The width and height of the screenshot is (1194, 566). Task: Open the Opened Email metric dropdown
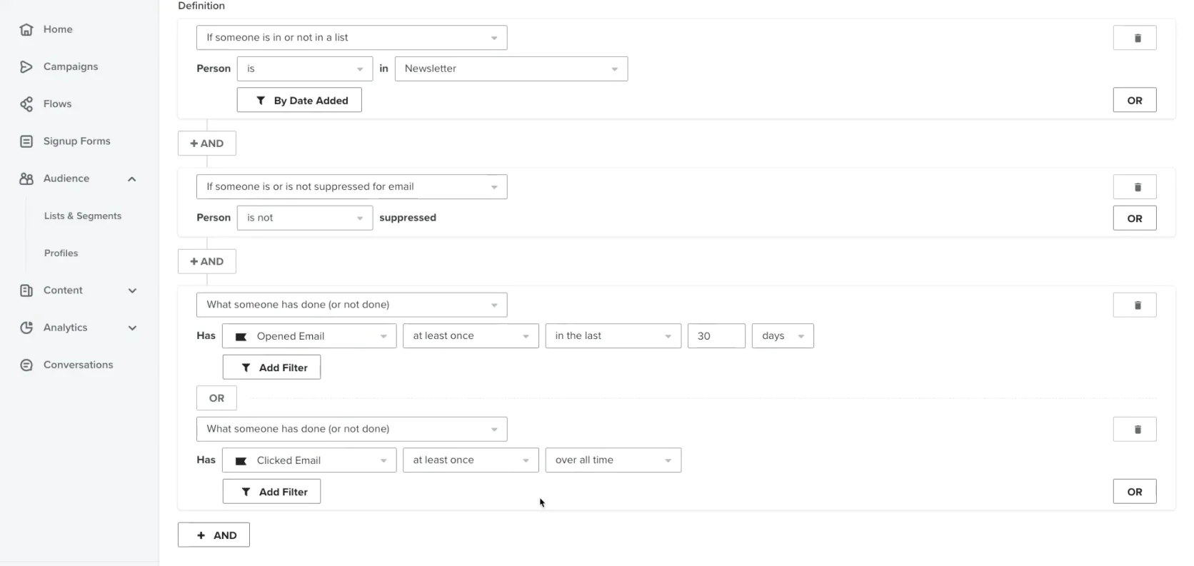308,336
